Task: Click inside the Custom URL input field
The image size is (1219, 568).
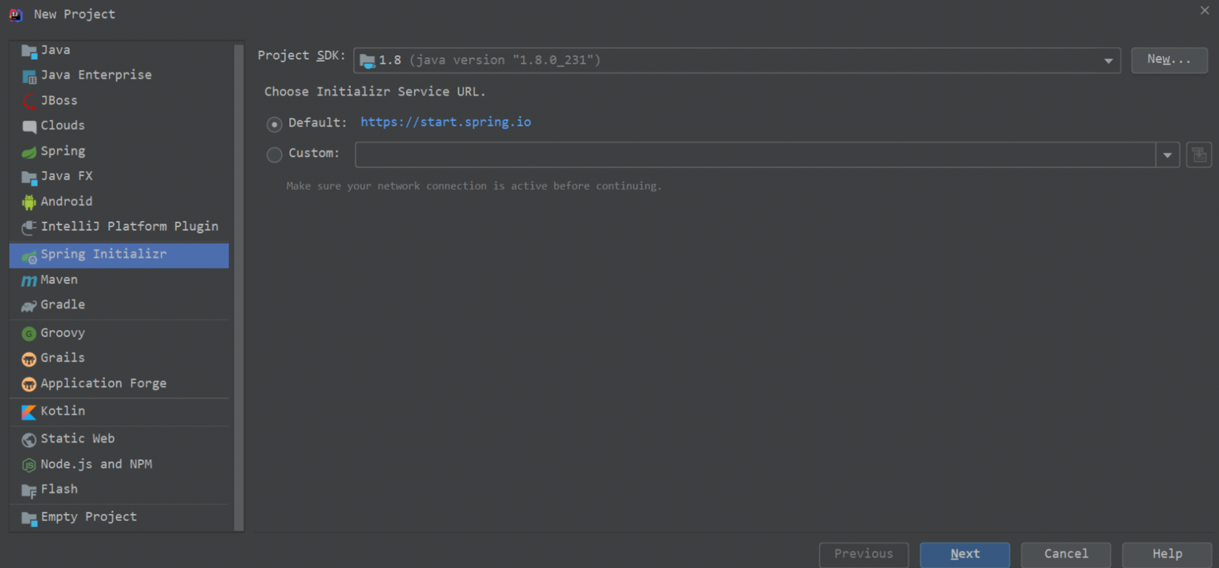Action: (755, 155)
